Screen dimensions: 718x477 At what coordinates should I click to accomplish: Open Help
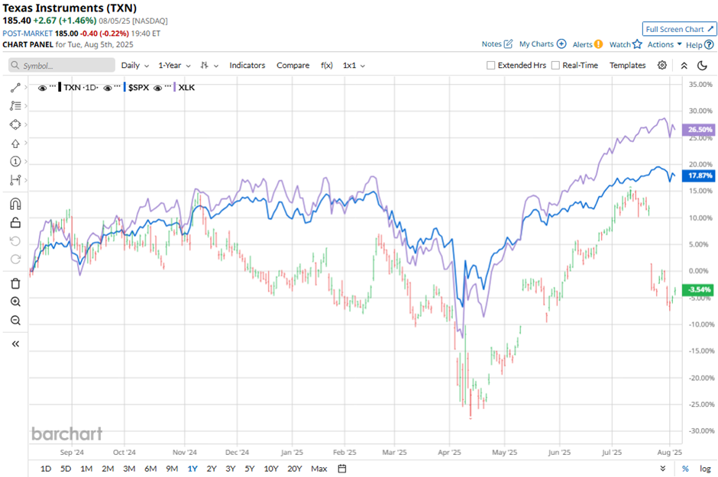click(700, 45)
